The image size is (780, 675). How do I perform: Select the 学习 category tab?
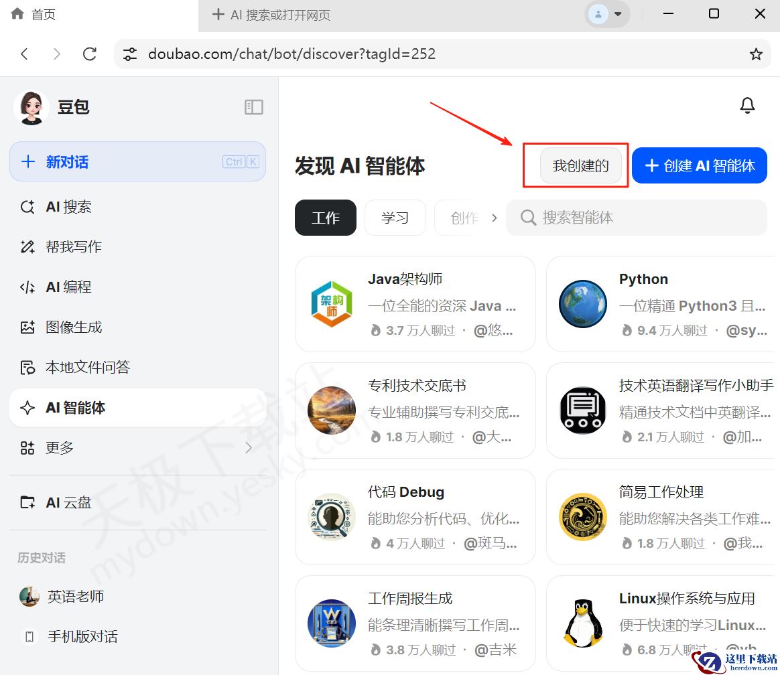tap(395, 218)
